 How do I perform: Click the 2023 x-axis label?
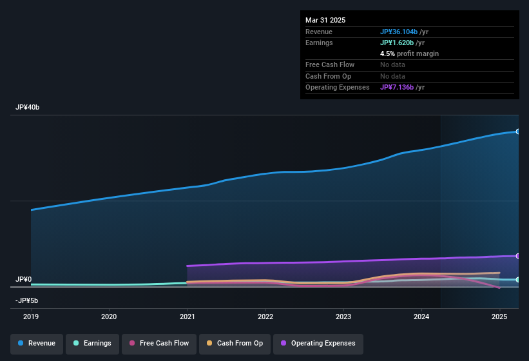(343, 317)
